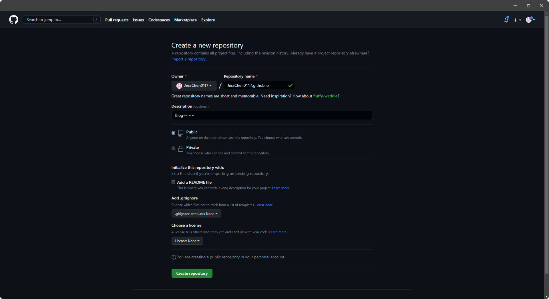Click the scrollbar down arrow

(546, 296)
